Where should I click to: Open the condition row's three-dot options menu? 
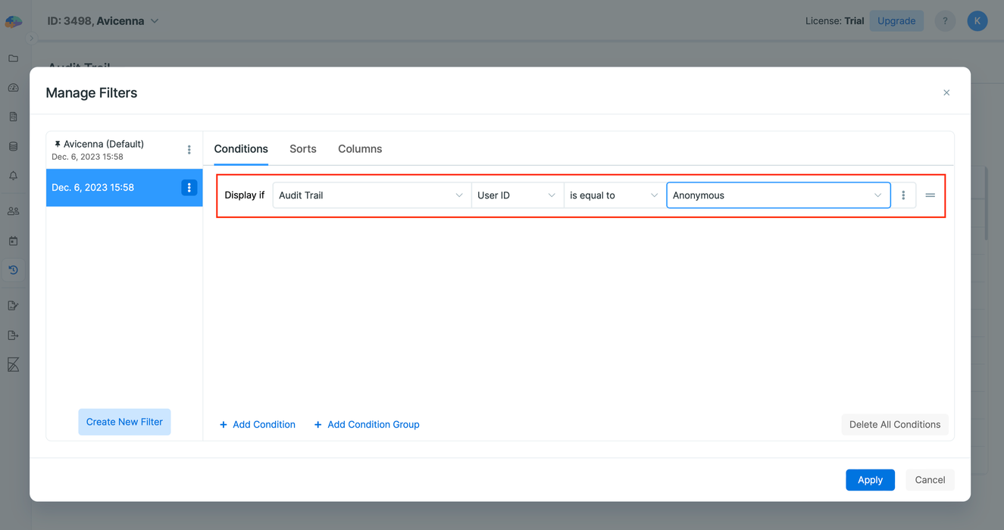pos(903,195)
